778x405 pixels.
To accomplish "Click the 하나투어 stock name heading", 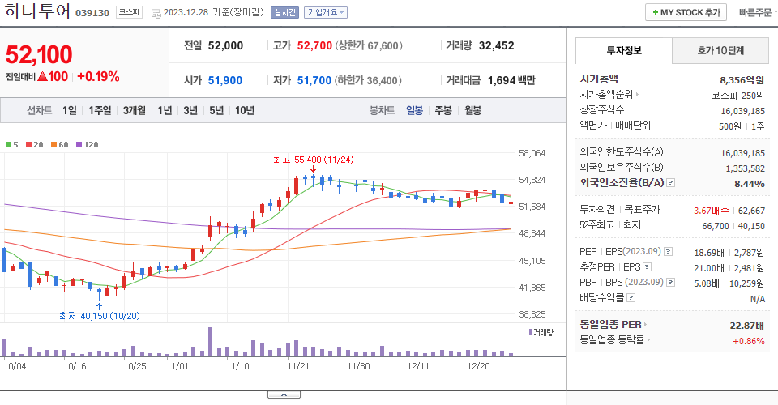I will [x=37, y=11].
